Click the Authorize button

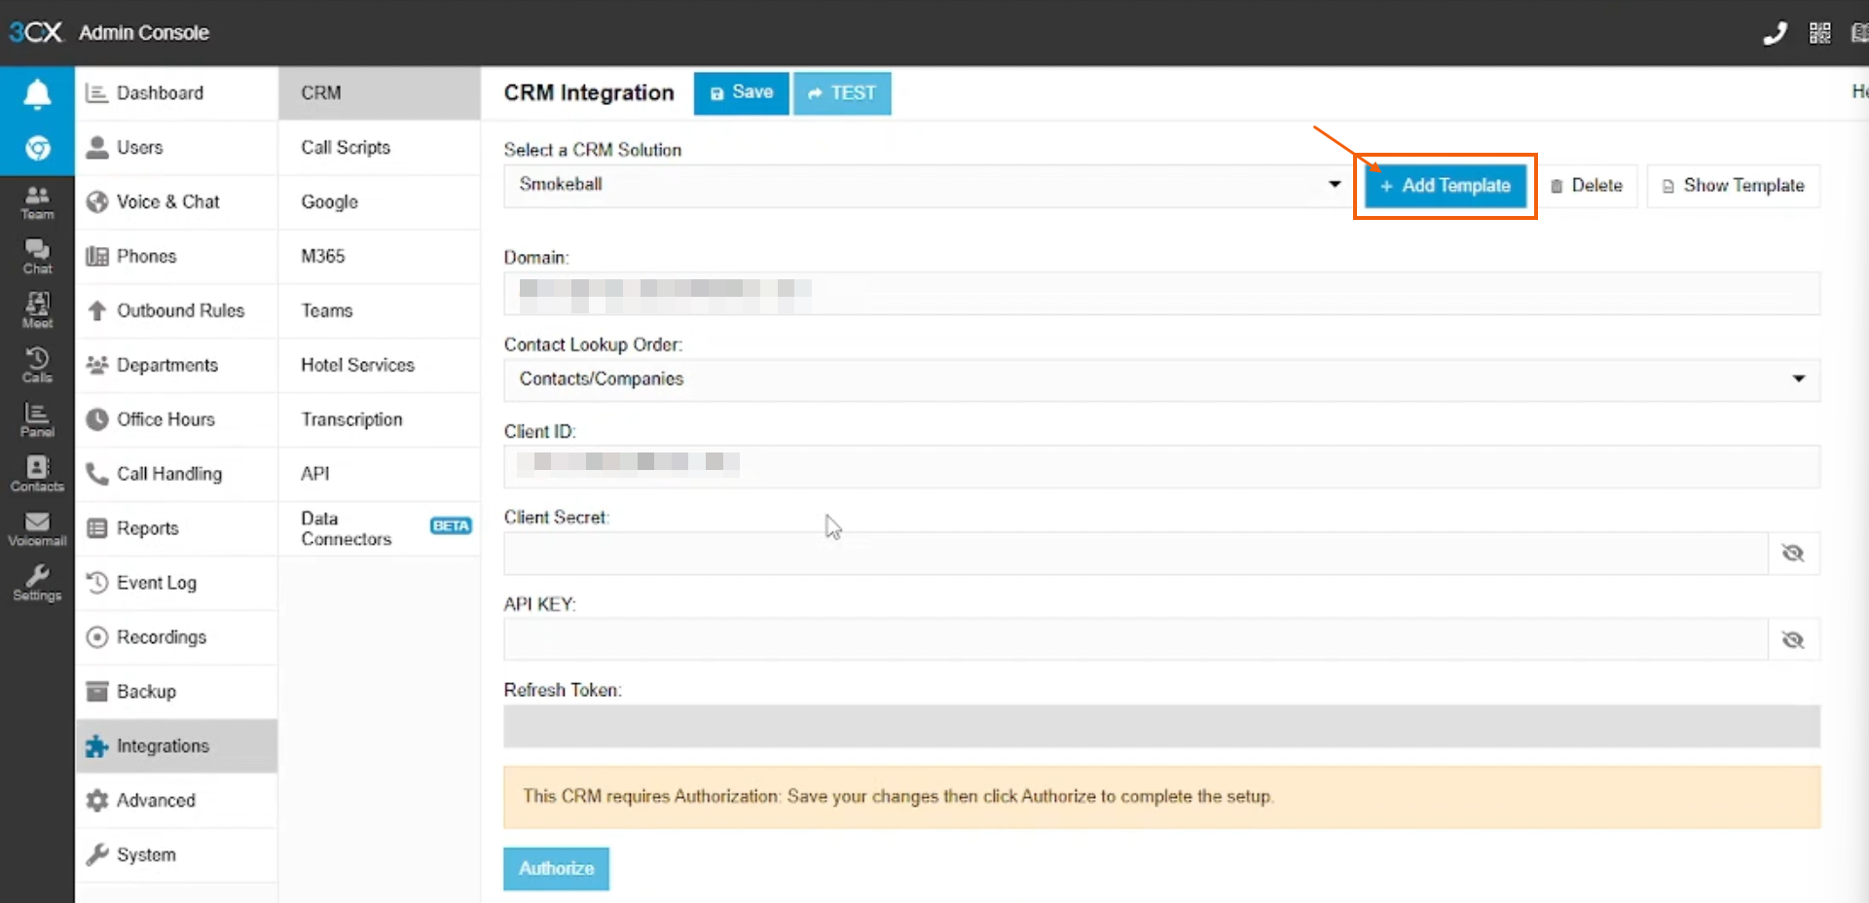[556, 869]
